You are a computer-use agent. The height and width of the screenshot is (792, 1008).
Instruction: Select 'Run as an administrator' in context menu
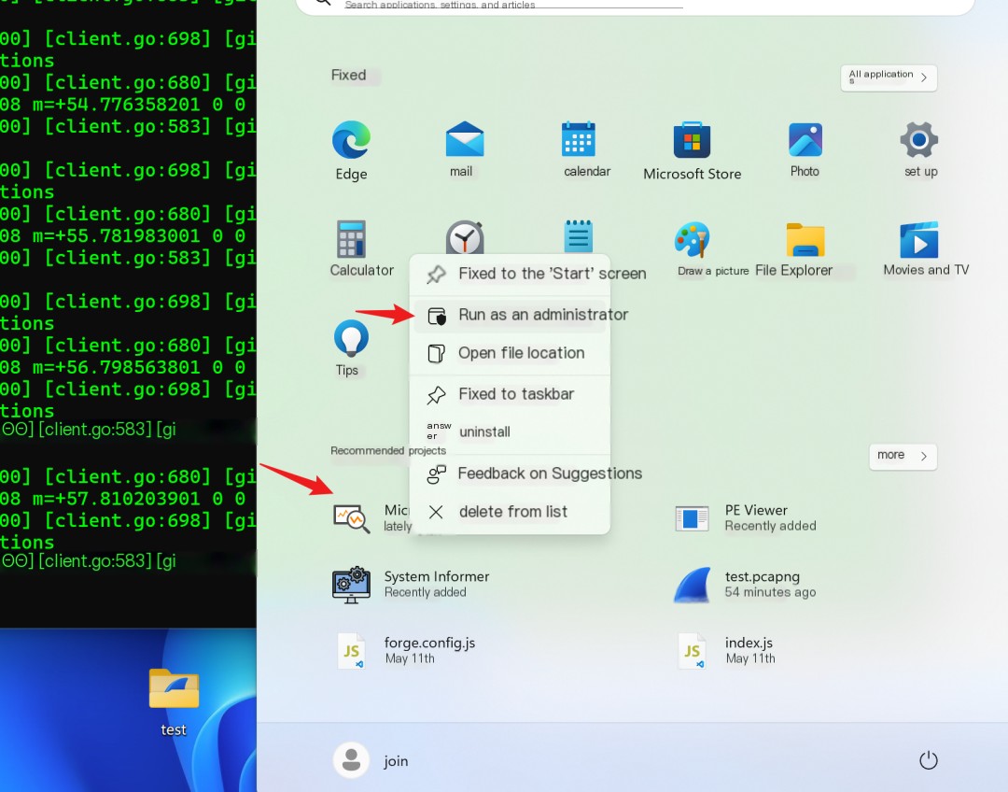pyautogui.click(x=510, y=316)
